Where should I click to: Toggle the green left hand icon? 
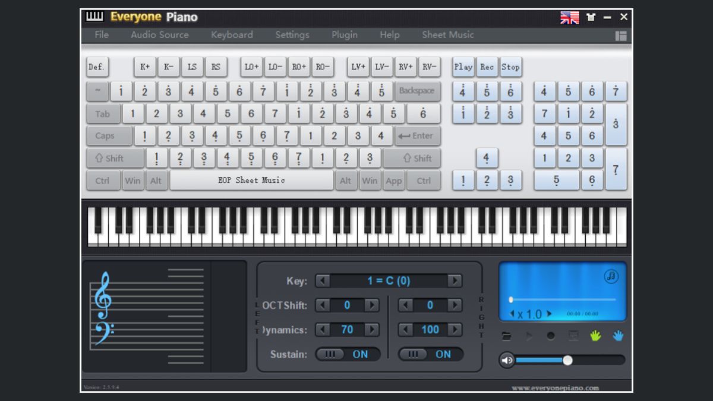pyautogui.click(x=595, y=336)
